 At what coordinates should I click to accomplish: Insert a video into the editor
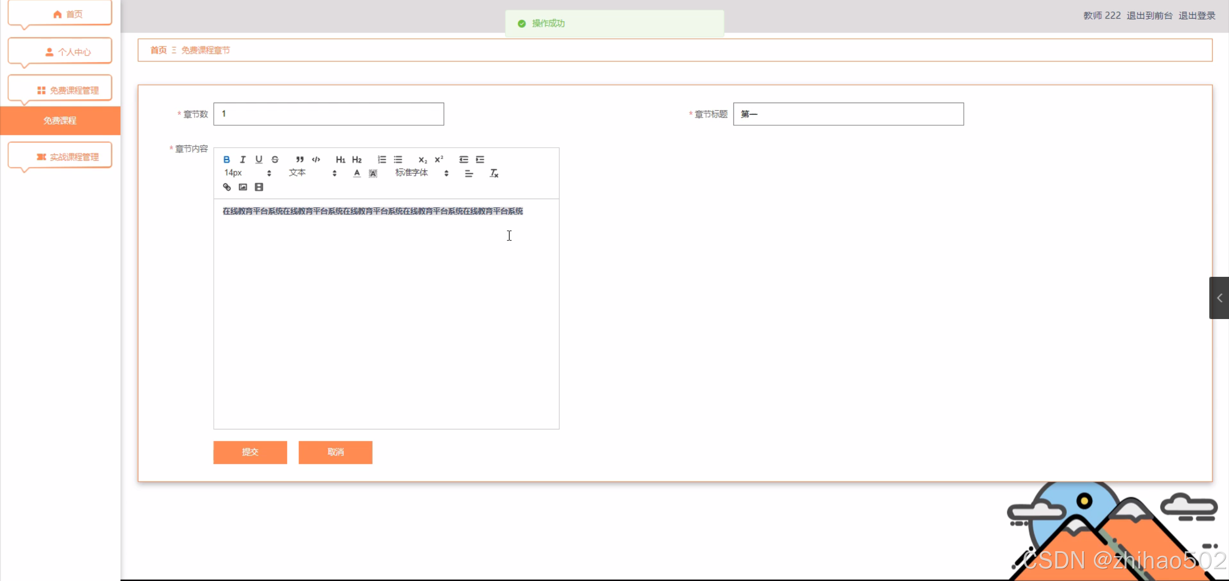point(259,187)
